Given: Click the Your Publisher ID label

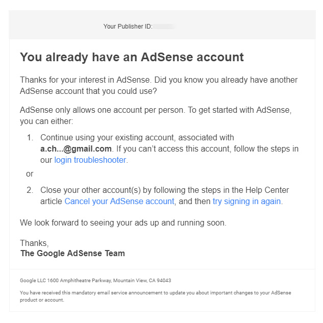Looking at the screenshot, I should point(128,27).
